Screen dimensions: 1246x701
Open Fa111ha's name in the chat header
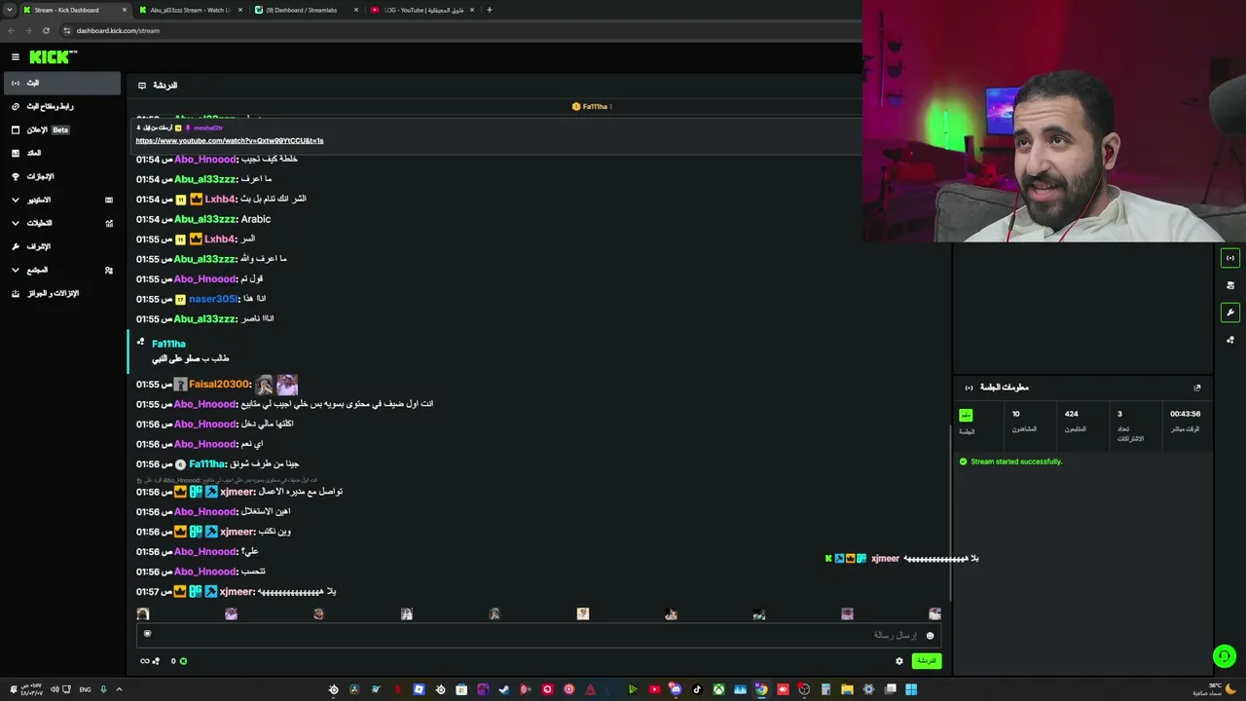(595, 106)
